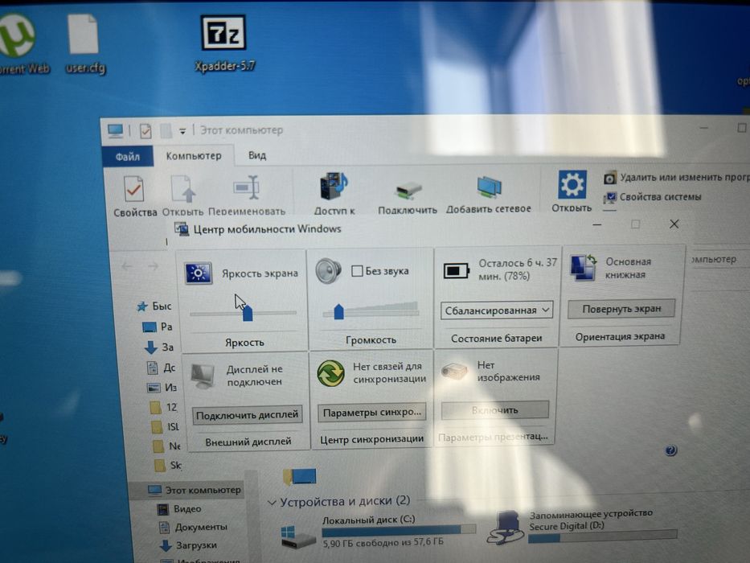Click the screen orientation icon
This screenshot has height=563, width=750.
[x=584, y=267]
